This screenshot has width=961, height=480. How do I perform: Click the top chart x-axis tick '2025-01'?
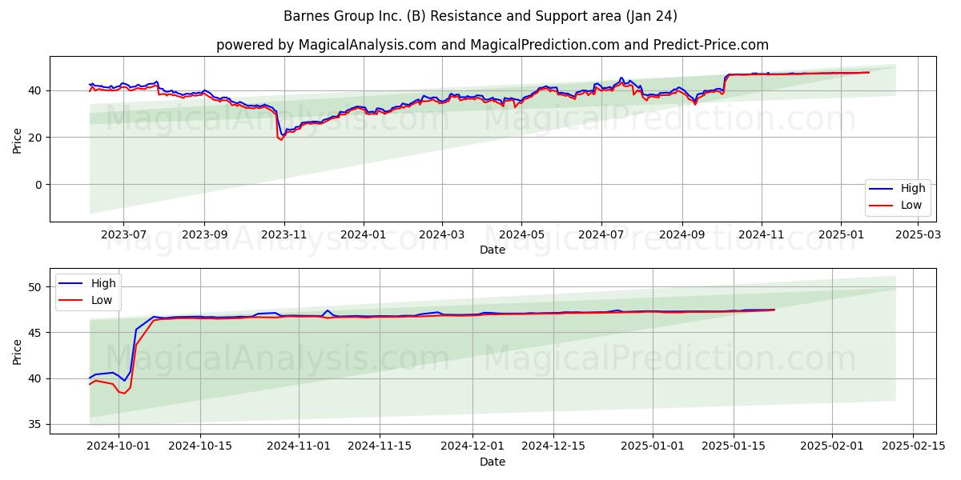(x=841, y=235)
